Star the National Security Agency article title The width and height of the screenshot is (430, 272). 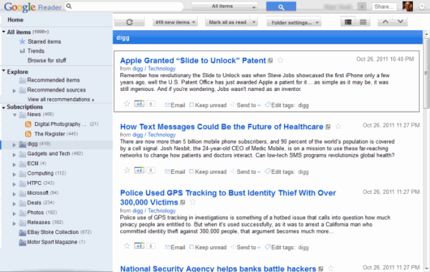331,268
